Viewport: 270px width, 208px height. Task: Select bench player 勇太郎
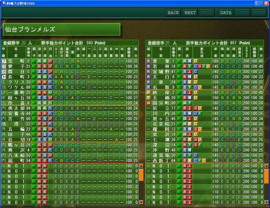click(16, 108)
